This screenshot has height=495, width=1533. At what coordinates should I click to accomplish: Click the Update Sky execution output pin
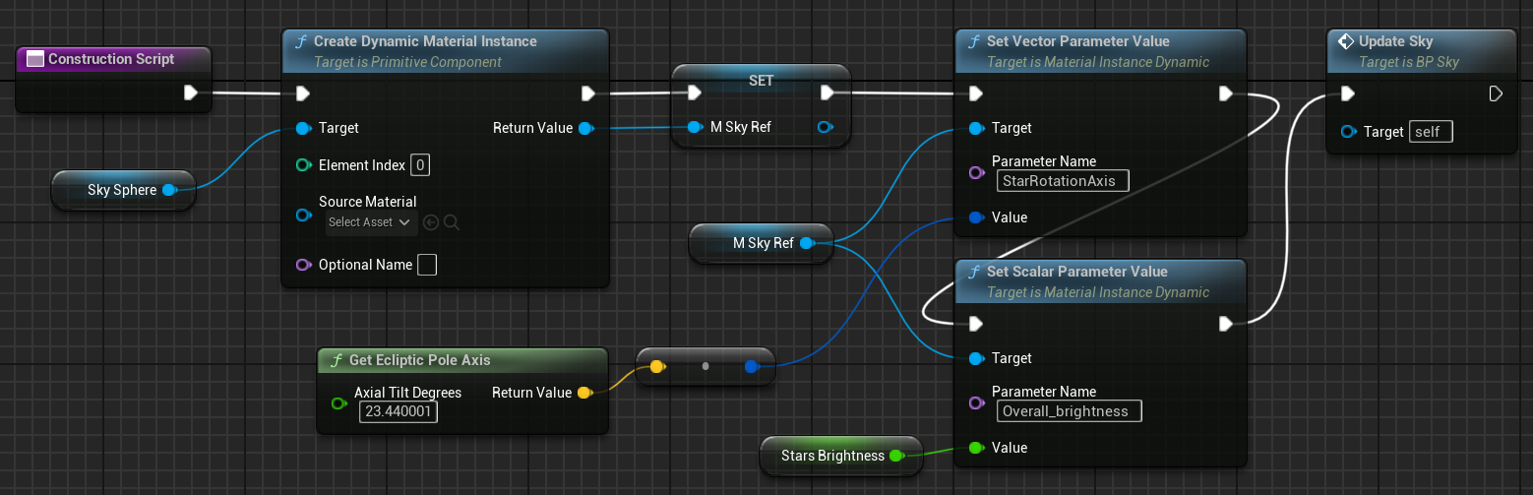1496,93
